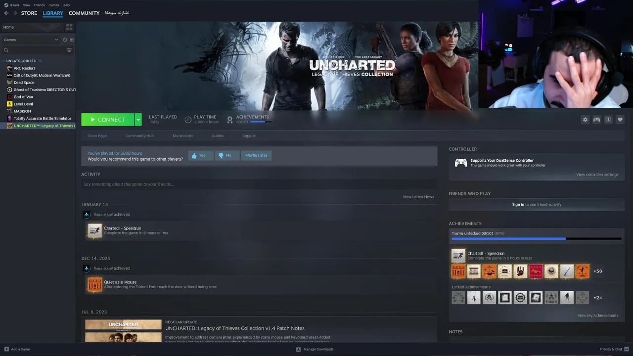Show +58 more unlocked achievements

pyautogui.click(x=598, y=271)
